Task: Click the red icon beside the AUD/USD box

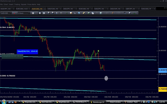Action: 14,13
